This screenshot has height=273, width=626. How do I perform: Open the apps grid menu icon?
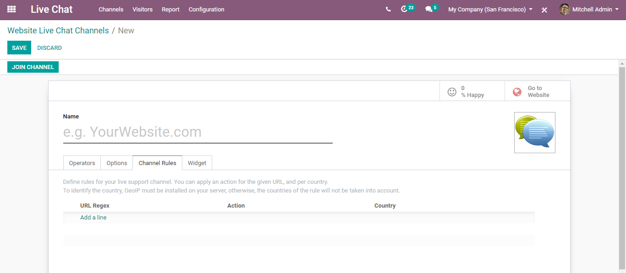11,9
